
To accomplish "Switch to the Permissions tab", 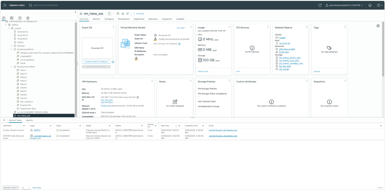I will [124, 19].
